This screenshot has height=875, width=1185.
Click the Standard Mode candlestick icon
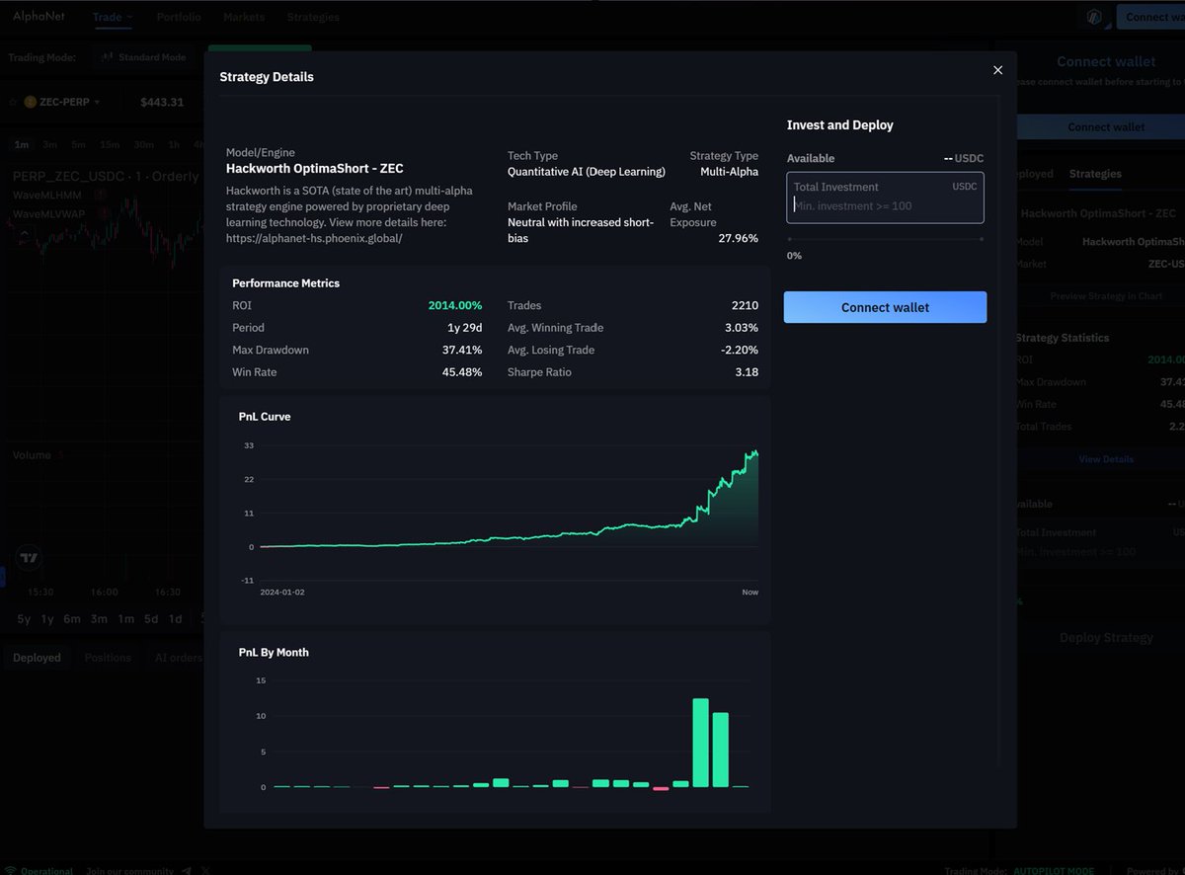click(106, 56)
